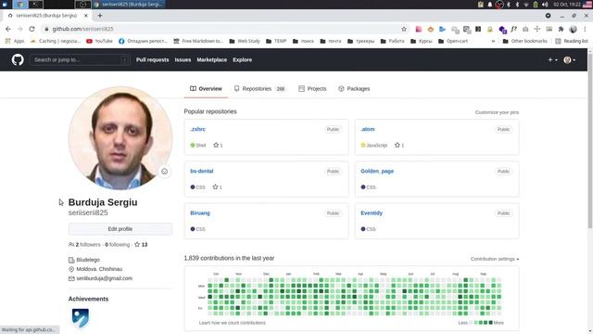Open the Open-cart bookmarks folder
Screen dimensions: 593x334
[x=453, y=41]
